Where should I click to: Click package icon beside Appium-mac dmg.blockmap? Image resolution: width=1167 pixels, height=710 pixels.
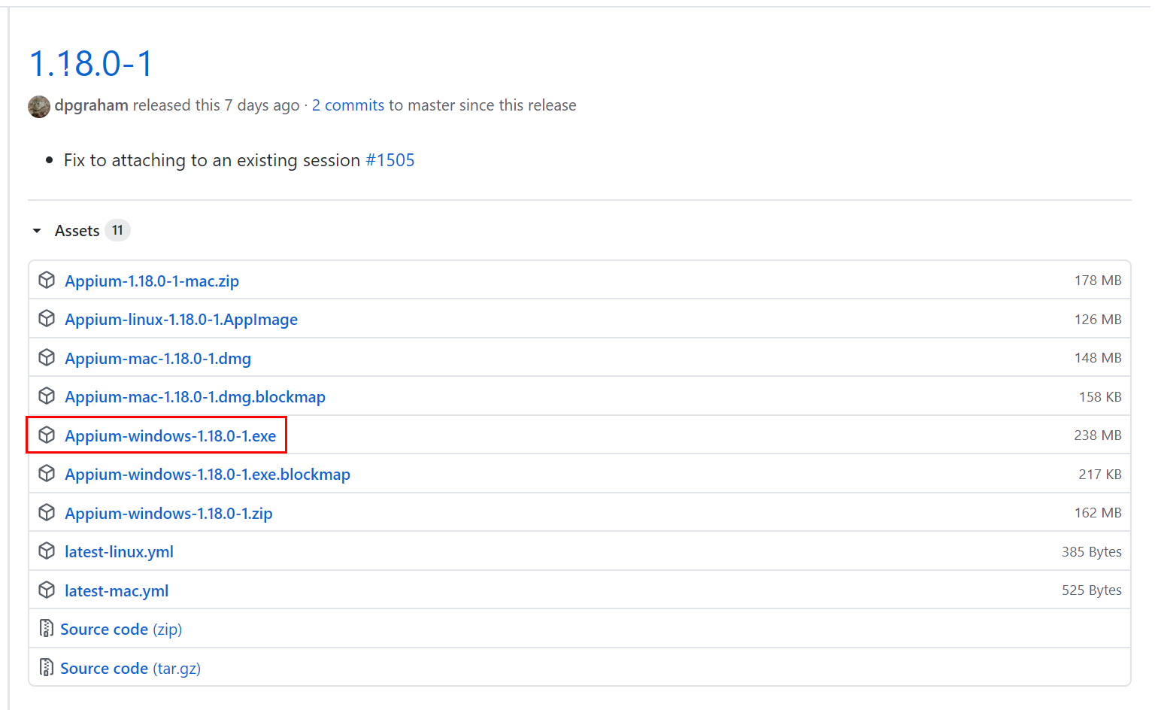point(47,396)
